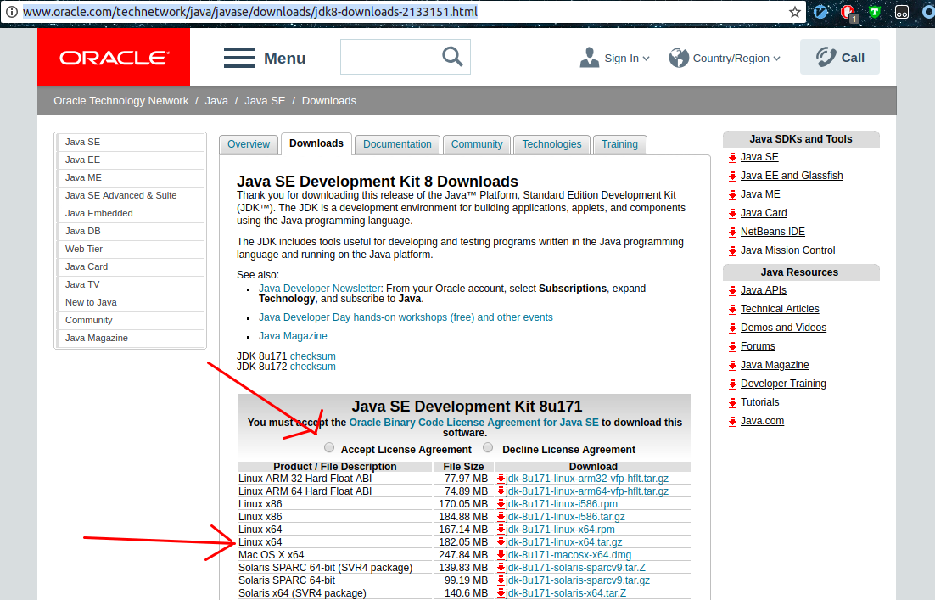Open Demos and Videos link
935x600 pixels.
(783, 328)
